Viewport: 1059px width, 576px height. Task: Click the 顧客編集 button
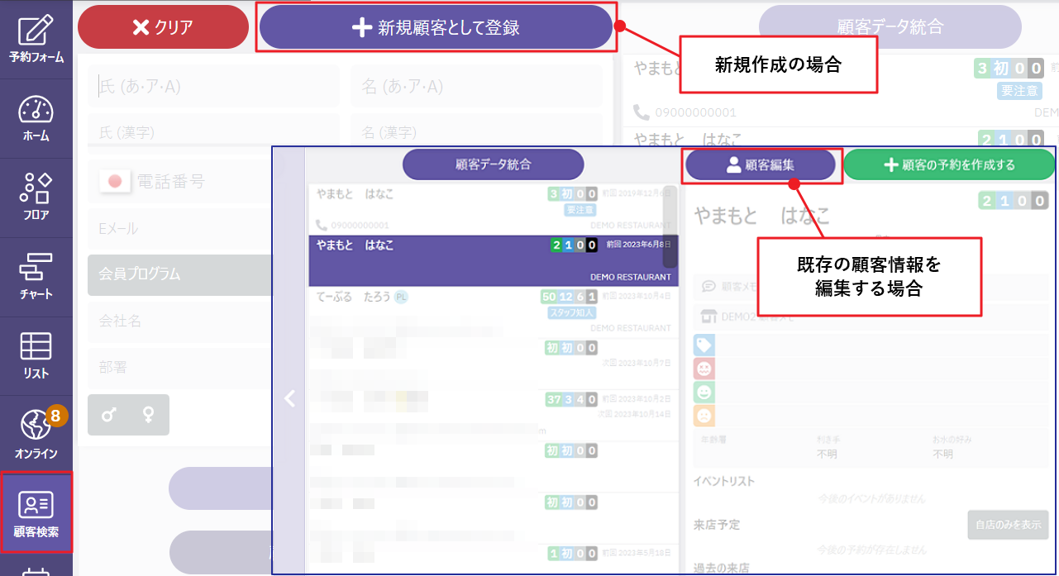[762, 165]
